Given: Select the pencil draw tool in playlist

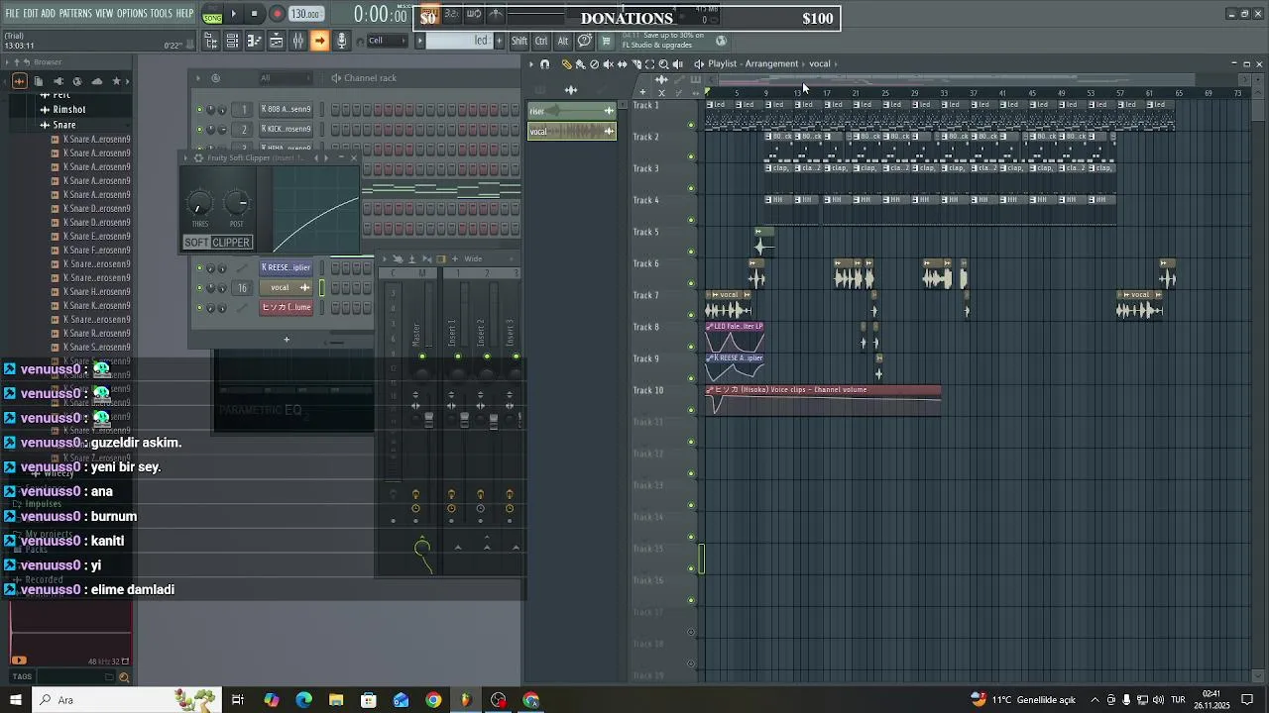Looking at the screenshot, I should tap(566, 64).
